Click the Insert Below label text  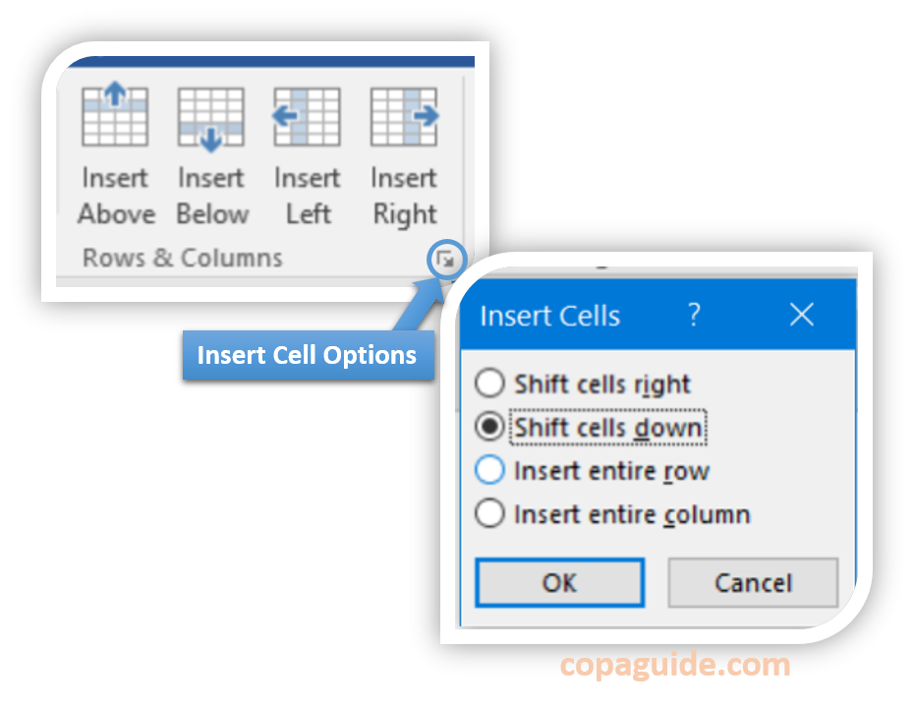pyautogui.click(x=211, y=195)
